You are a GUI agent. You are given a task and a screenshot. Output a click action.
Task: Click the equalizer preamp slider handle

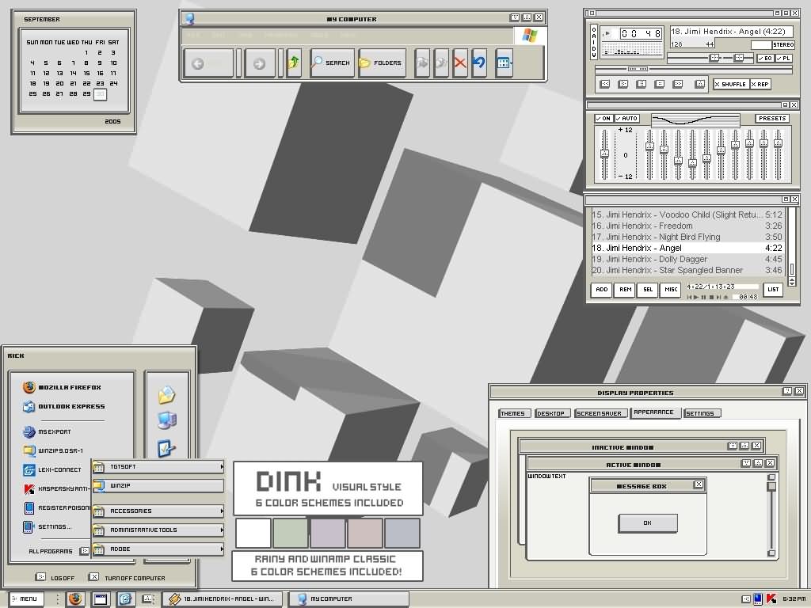pyautogui.click(x=604, y=154)
